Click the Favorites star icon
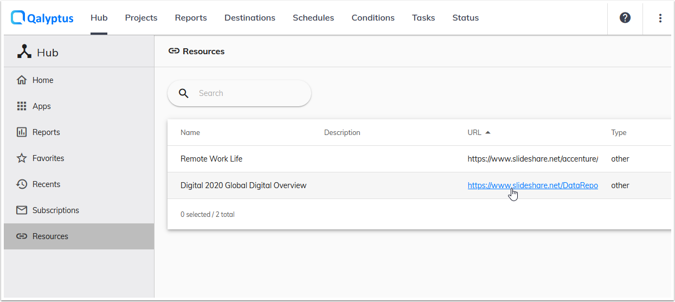675x302 pixels. 22,158
